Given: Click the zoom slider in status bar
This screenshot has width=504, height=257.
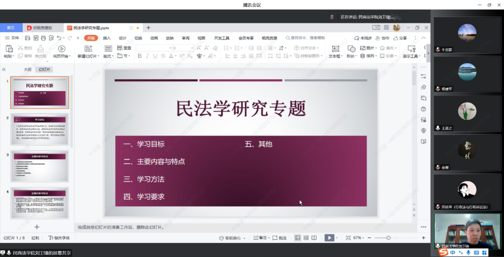Looking at the screenshot, I should (389, 238).
